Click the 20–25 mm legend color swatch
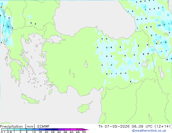 (x=48, y=129)
